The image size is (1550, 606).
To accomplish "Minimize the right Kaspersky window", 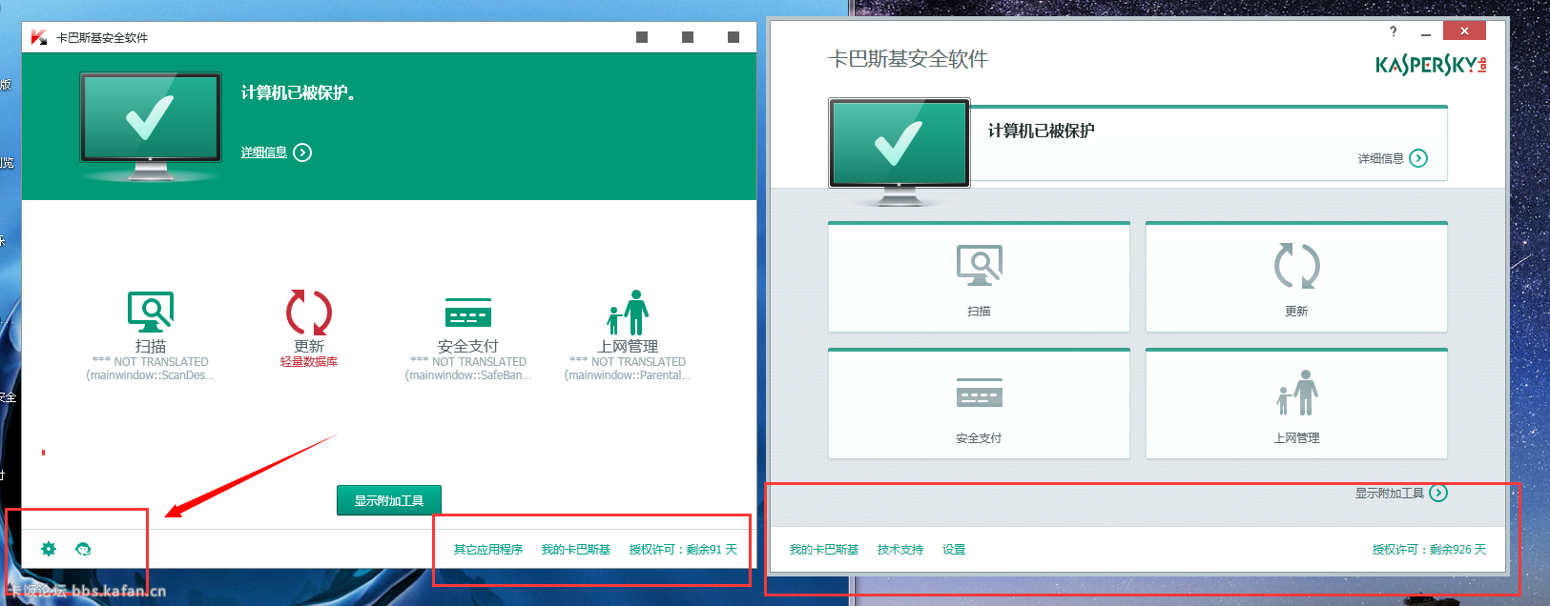I will pyautogui.click(x=1426, y=32).
